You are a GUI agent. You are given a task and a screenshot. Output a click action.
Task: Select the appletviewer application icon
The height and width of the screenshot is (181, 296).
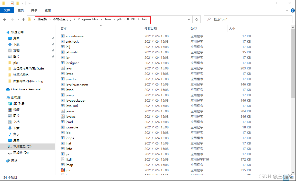(63, 36)
